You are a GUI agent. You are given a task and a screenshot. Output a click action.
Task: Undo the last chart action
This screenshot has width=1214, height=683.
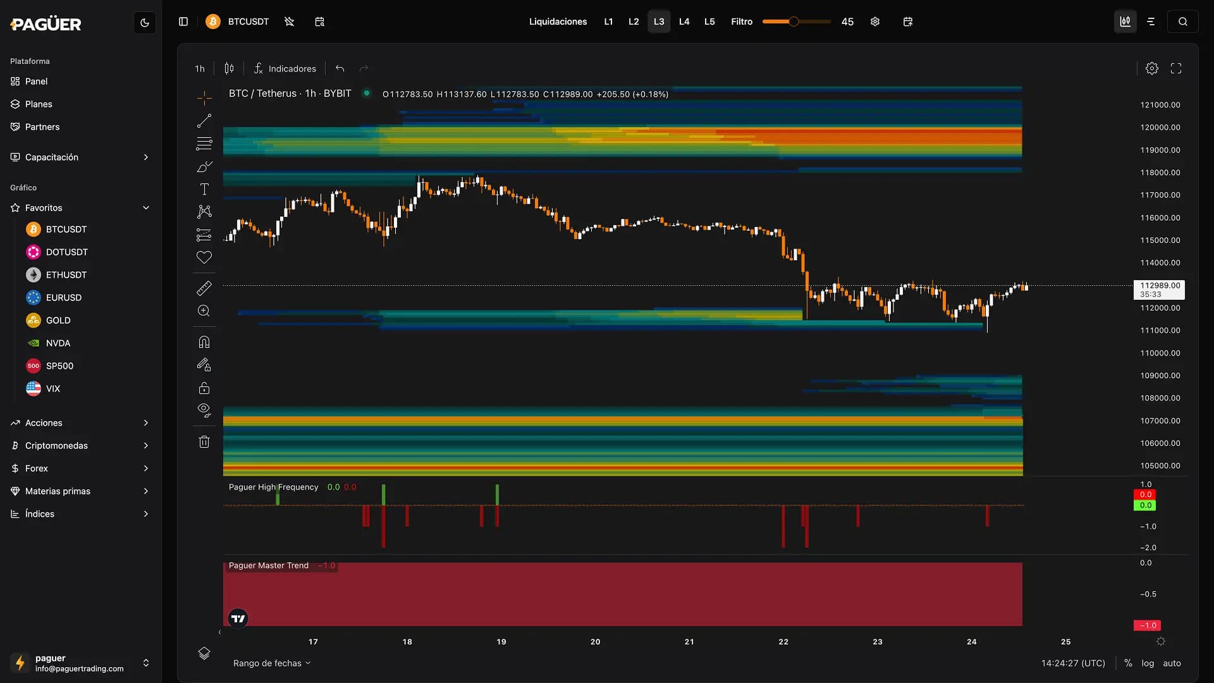point(340,68)
